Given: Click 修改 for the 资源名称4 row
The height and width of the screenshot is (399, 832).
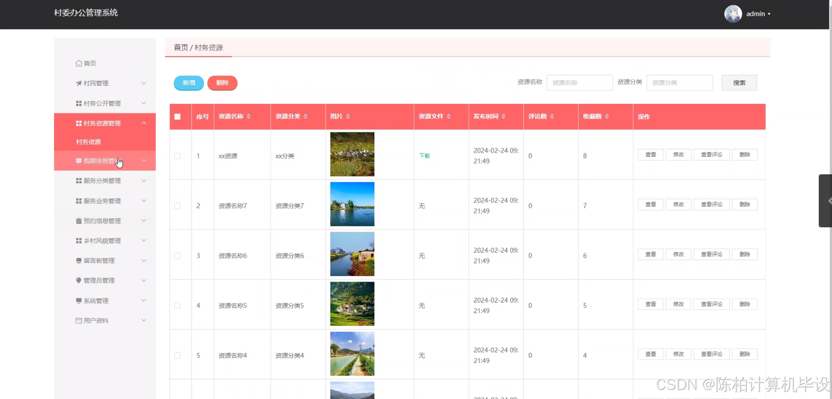Looking at the screenshot, I should pos(678,354).
